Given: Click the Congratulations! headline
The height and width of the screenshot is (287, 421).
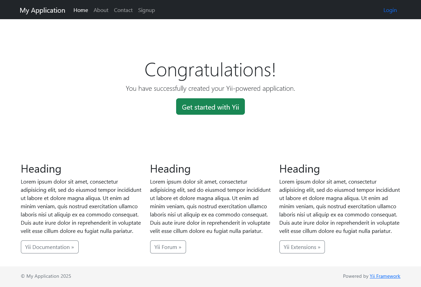Looking at the screenshot, I should (x=210, y=70).
